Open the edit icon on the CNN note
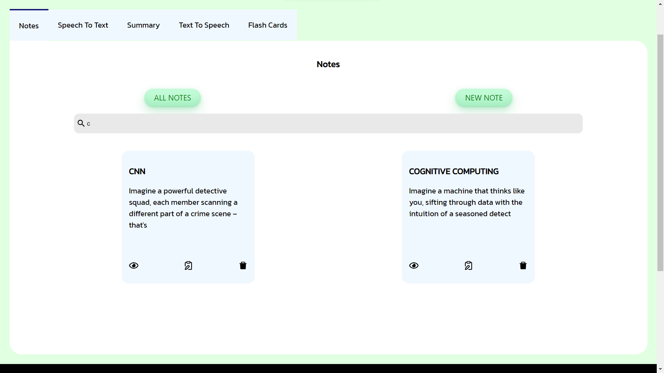Viewport: 664px width, 373px height. 188,265
